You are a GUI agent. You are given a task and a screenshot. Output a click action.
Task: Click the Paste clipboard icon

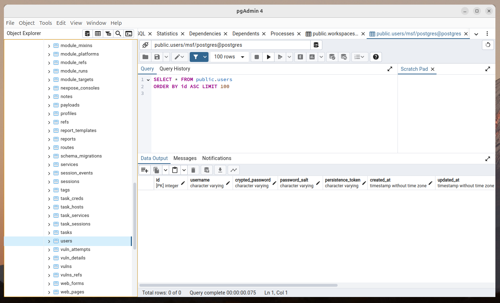(175, 170)
